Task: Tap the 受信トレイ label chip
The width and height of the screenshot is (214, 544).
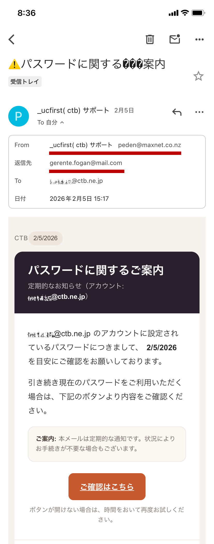Action: pyautogui.click(x=25, y=82)
